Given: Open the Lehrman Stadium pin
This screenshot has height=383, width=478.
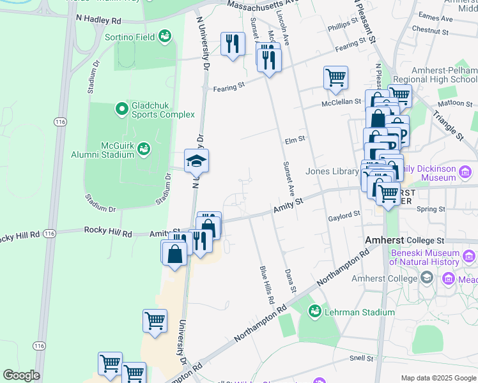Looking at the screenshot, I should coord(315,312).
